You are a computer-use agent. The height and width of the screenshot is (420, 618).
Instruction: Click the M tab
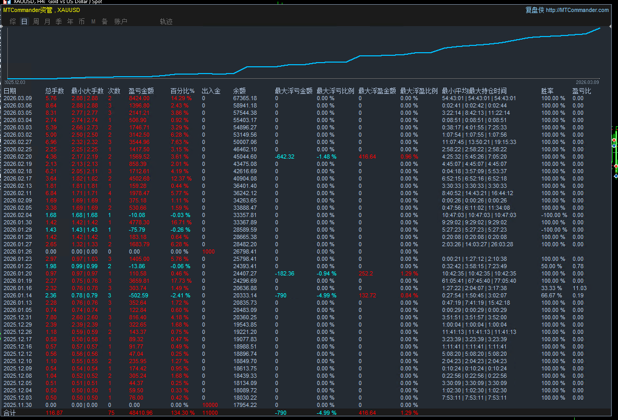coord(93,21)
